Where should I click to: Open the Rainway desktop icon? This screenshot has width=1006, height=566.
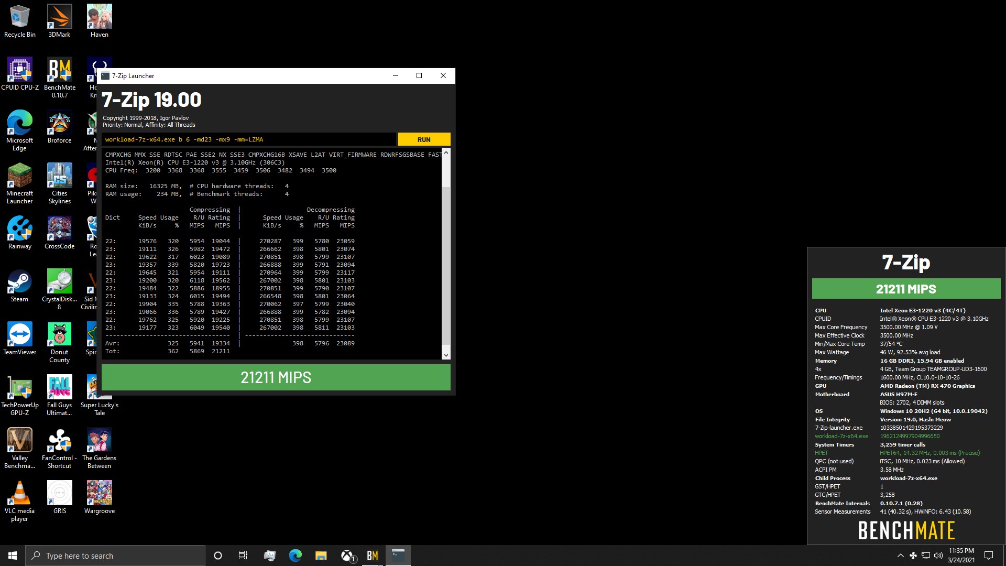click(x=20, y=233)
